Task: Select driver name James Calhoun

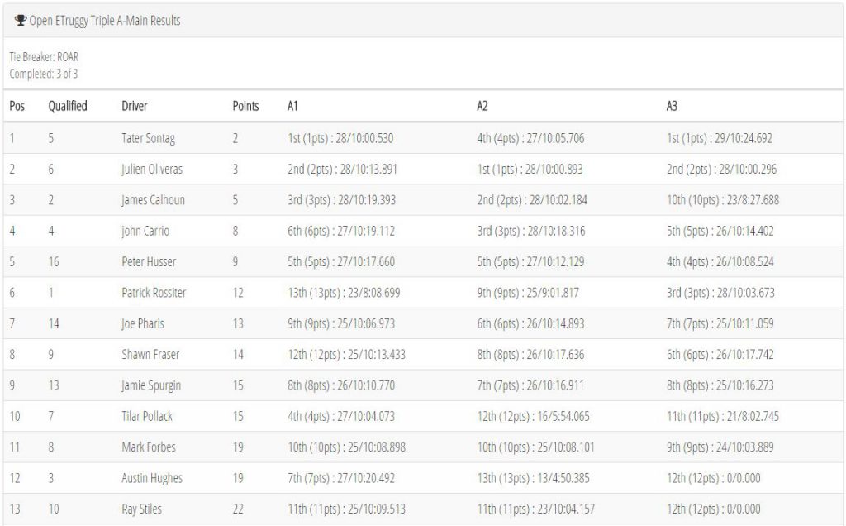Action: coord(153,200)
